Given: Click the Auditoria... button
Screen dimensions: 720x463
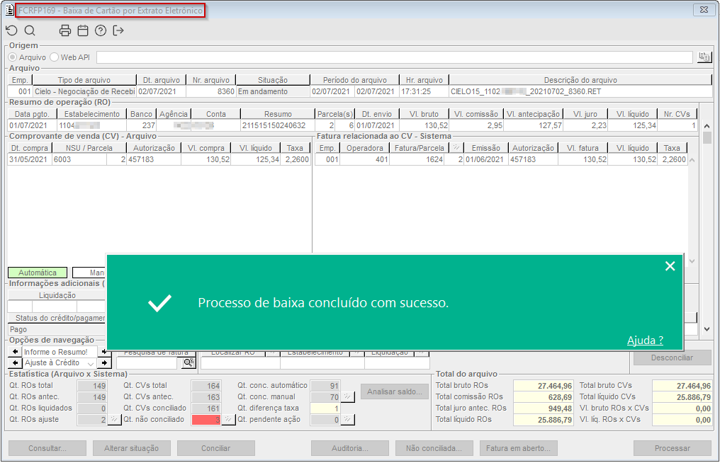Looking at the screenshot, I should coord(350,448).
